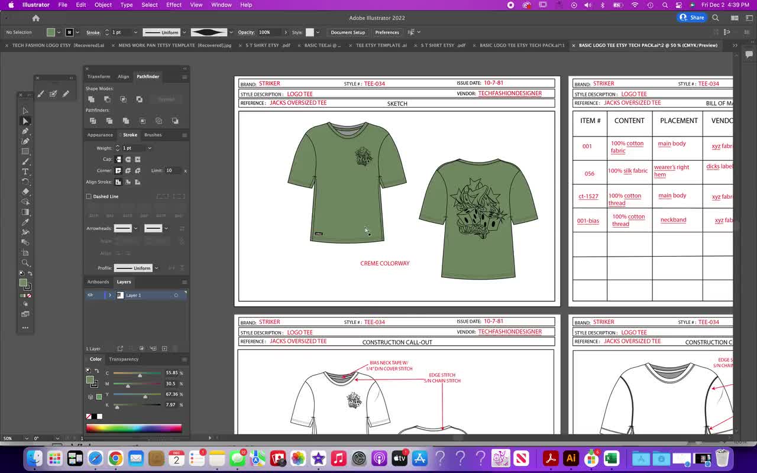
Task: Click the Black K slider track
Action: point(137,405)
